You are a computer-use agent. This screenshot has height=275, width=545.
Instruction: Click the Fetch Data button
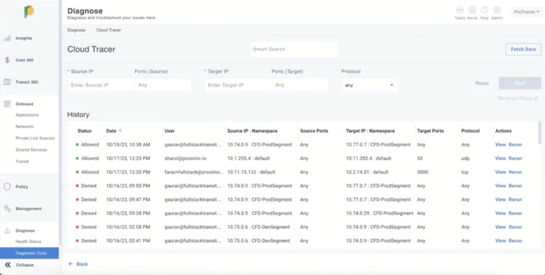[523, 49]
